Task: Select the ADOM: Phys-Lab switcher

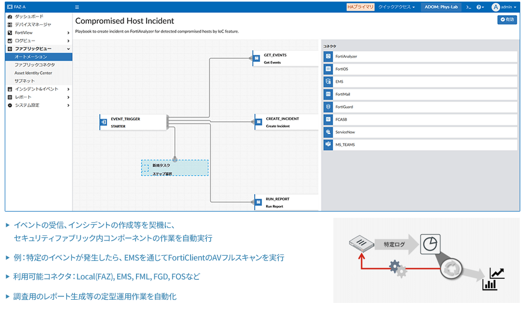Action: coord(441,7)
